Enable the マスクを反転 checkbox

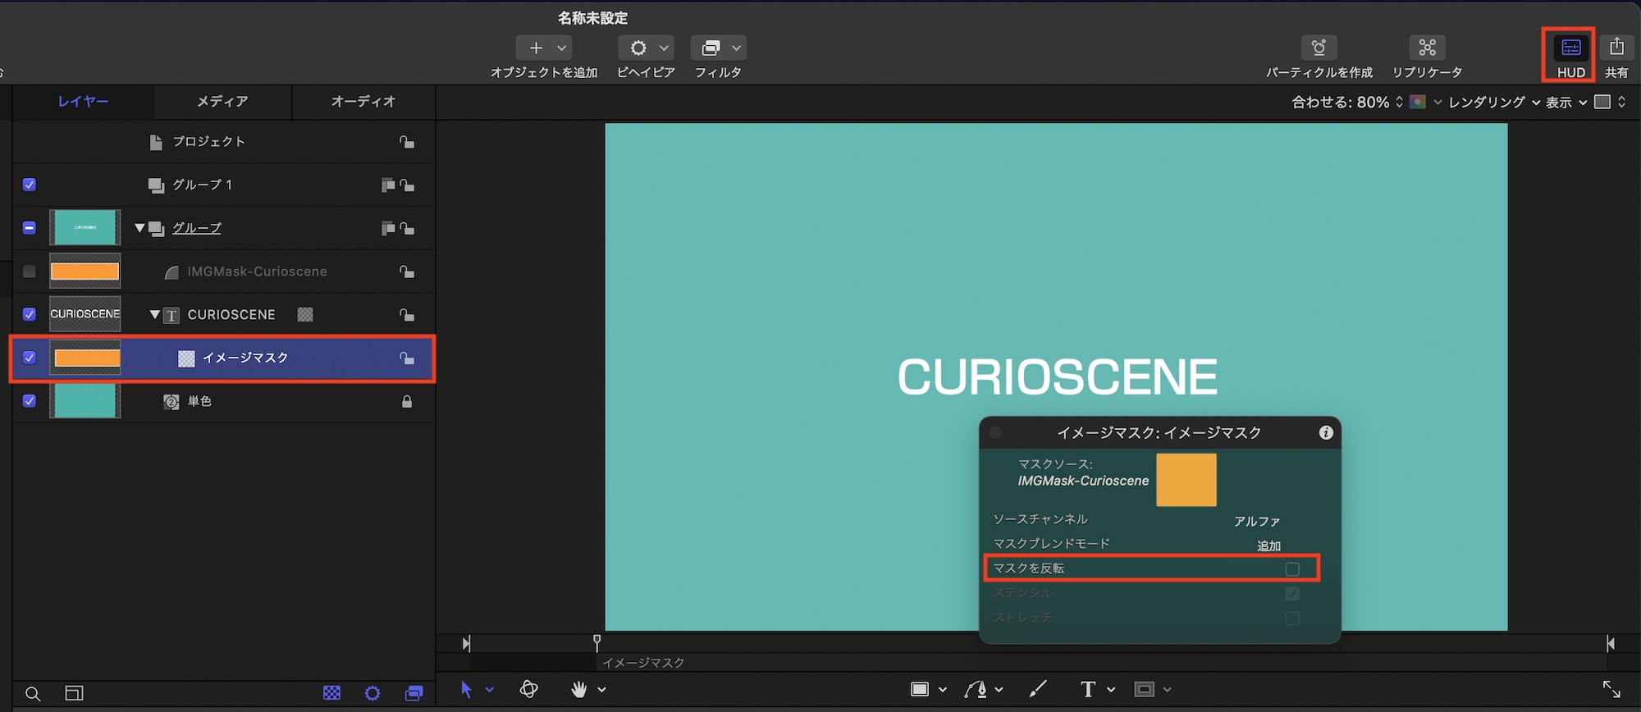(x=1292, y=569)
